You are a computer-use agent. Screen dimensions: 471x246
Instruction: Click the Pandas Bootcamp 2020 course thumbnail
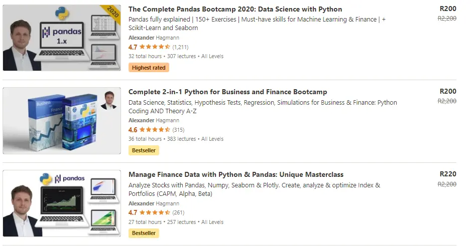pos(62,38)
